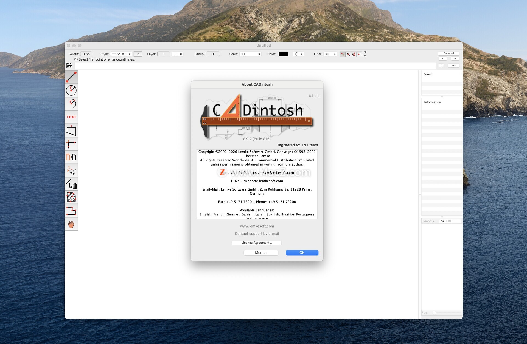The height and width of the screenshot is (344, 527).
Task: Select the edit object properties pencil tool
Action: [71, 170]
